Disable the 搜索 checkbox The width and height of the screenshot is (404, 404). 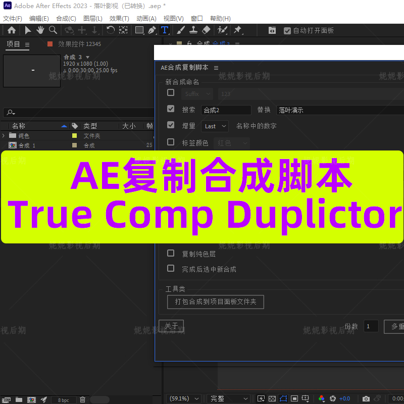(x=171, y=109)
